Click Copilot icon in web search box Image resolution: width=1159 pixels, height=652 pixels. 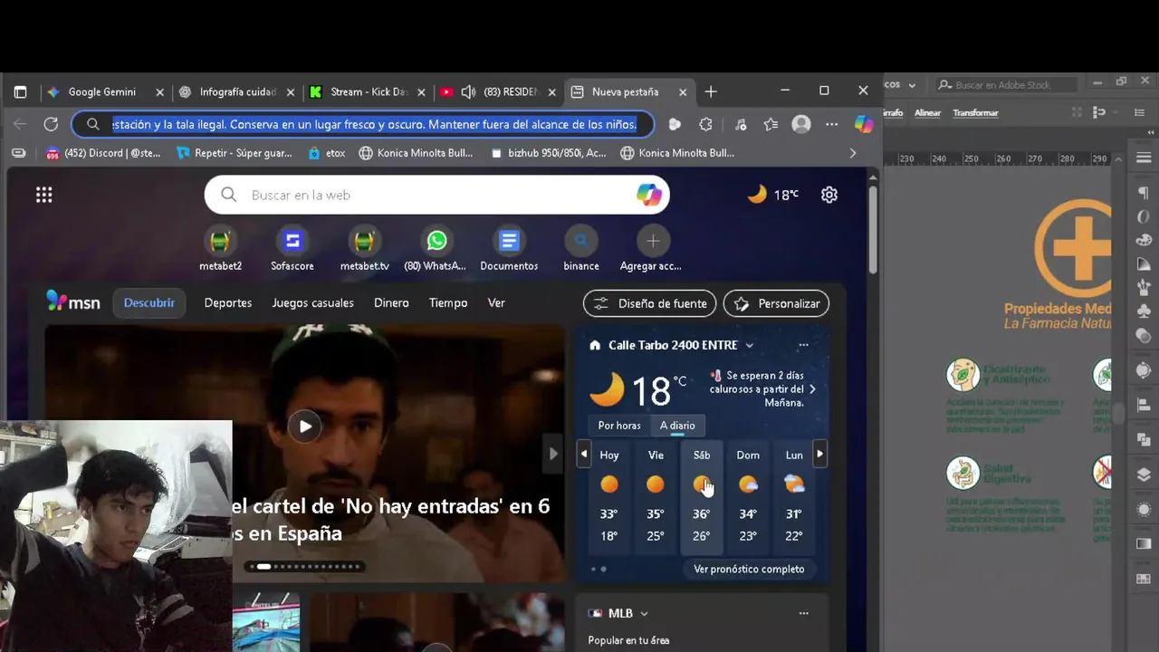(648, 195)
